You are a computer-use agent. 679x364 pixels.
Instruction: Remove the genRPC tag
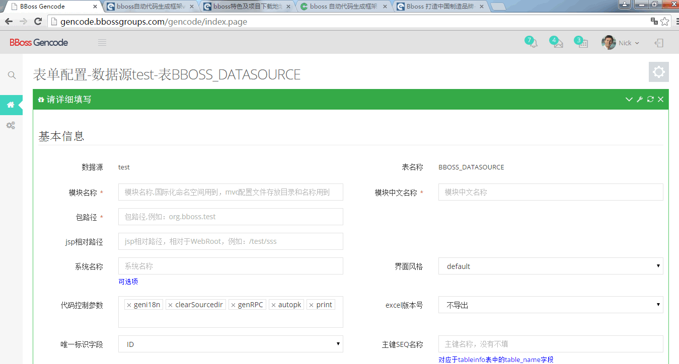(x=233, y=305)
